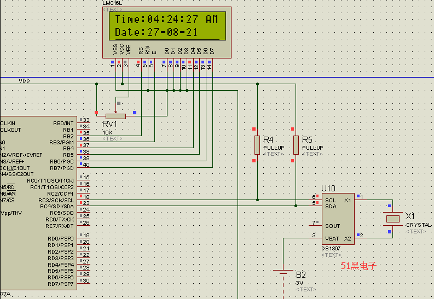Click the SCL pin on U10

click(330, 201)
